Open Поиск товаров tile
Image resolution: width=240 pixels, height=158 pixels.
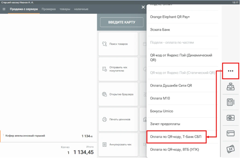(118, 44)
